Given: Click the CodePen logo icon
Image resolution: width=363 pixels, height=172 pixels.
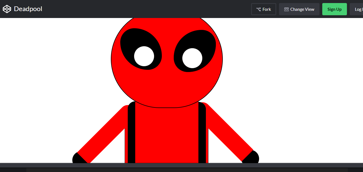Looking at the screenshot, I should [x=7, y=9].
